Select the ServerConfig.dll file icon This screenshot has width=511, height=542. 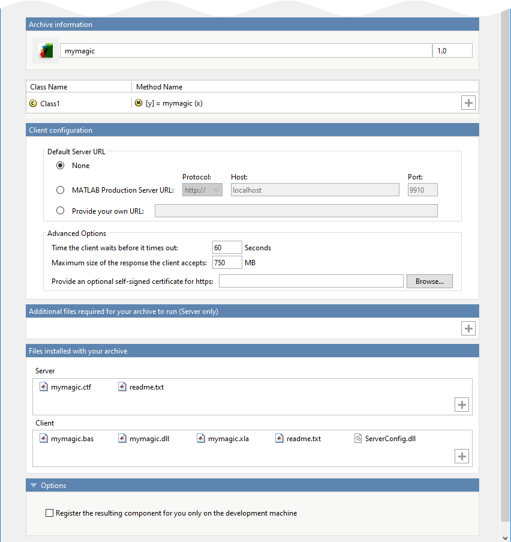pyautogui.click(x=359, y=438)
